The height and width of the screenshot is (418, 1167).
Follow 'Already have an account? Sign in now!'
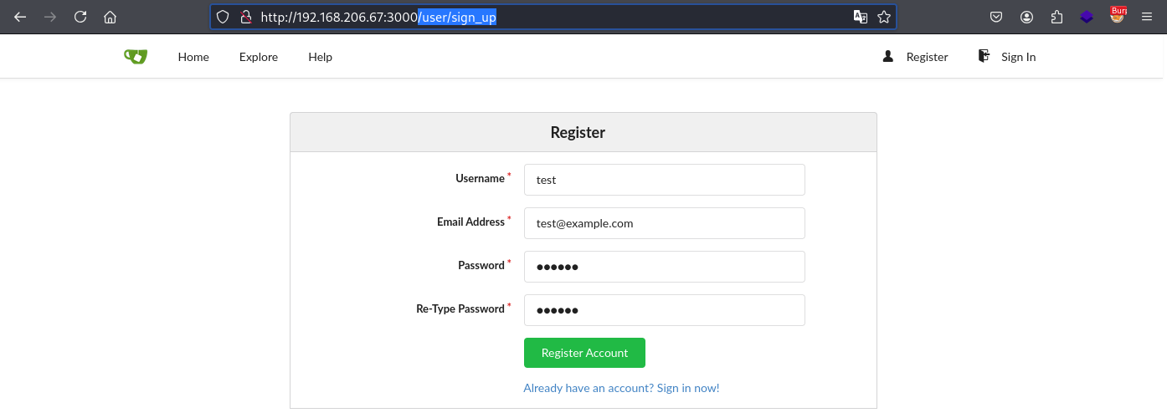pyautogui.click(x=621, y=388)
